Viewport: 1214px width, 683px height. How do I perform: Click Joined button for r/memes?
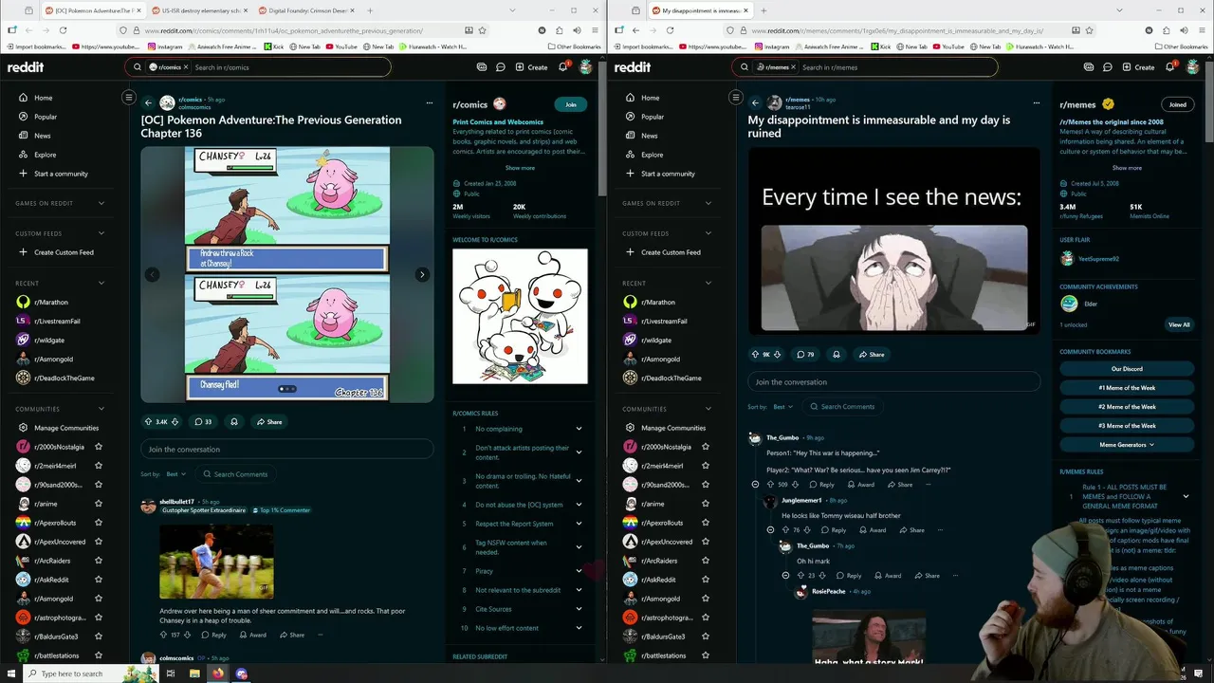point(1177,104)
